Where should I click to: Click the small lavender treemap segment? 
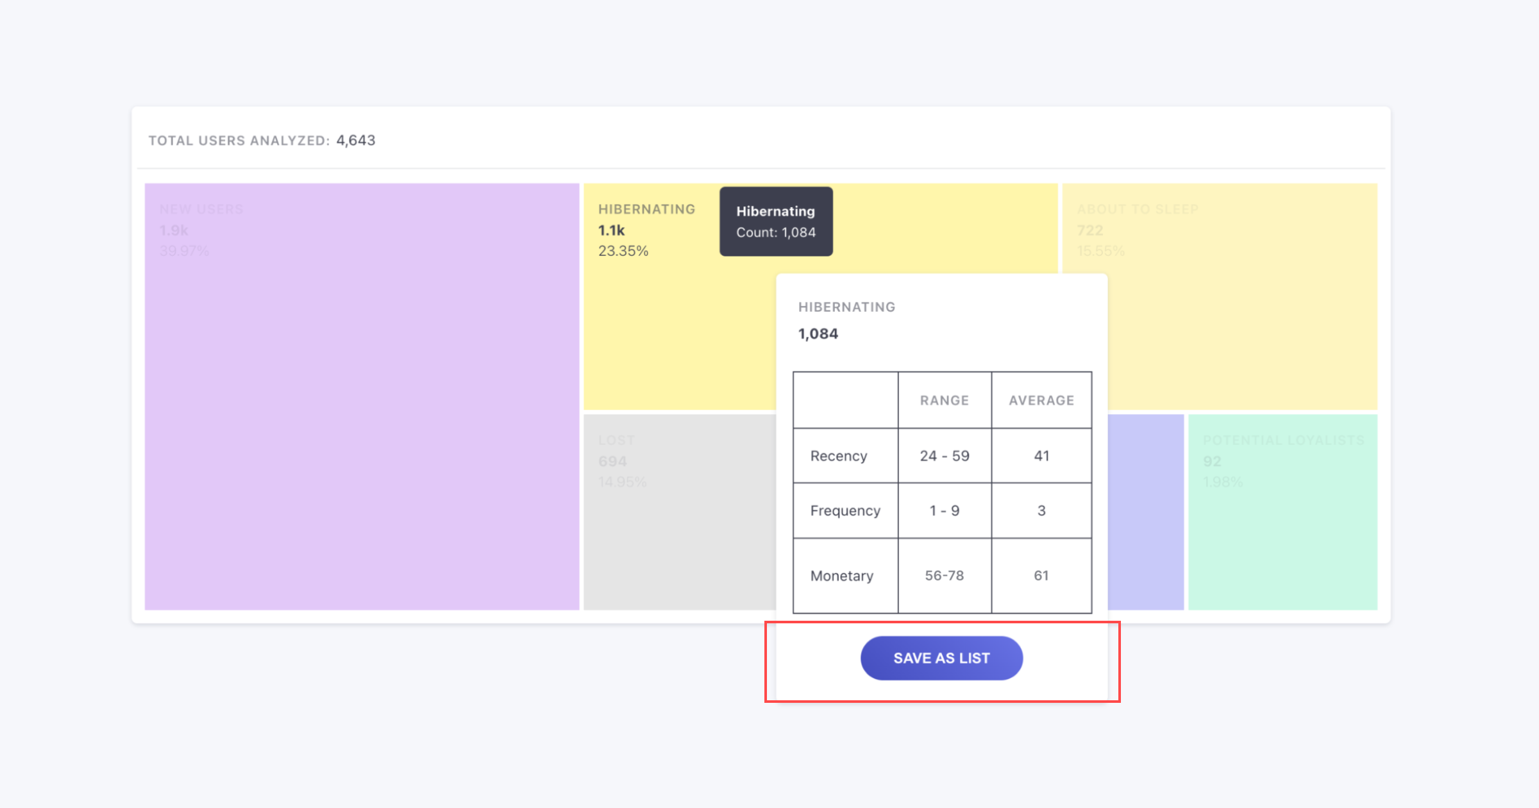pos(1145,512)
